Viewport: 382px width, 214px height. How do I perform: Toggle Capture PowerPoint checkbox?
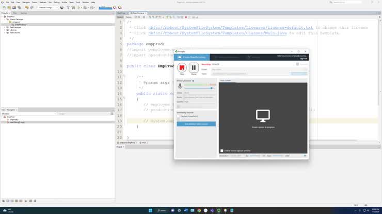pyautogui.click(x=179, y=117)
